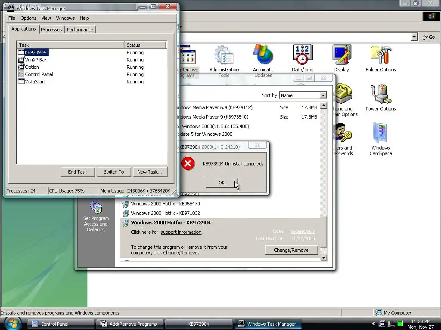Screen dimensions: 441x330
Task: Open the Date/Time control panel icon
Action: (x=302, y=58)
